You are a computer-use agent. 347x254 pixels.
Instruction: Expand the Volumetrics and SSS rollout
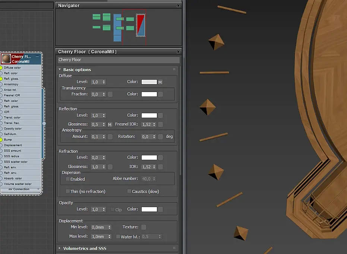pos(60,248)
